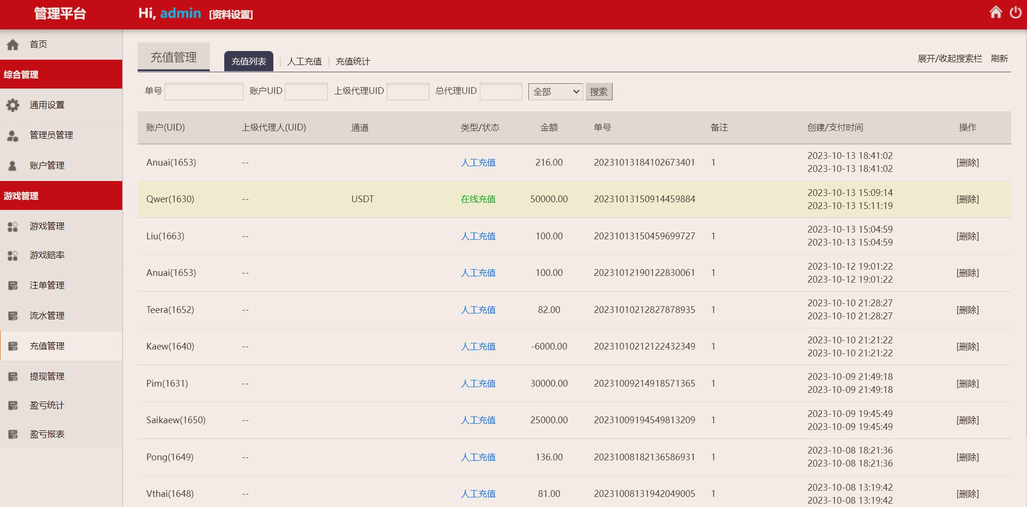This screenshot has height=507, width=1027.
Task: Open the 全部 status dropdown
Action: point(556,91)
